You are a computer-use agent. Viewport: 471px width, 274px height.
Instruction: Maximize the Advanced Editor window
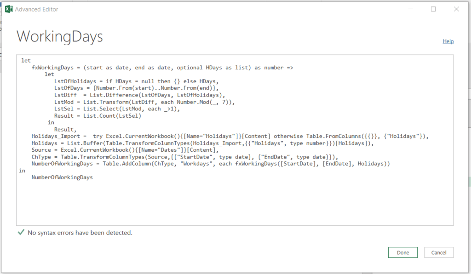433,9
